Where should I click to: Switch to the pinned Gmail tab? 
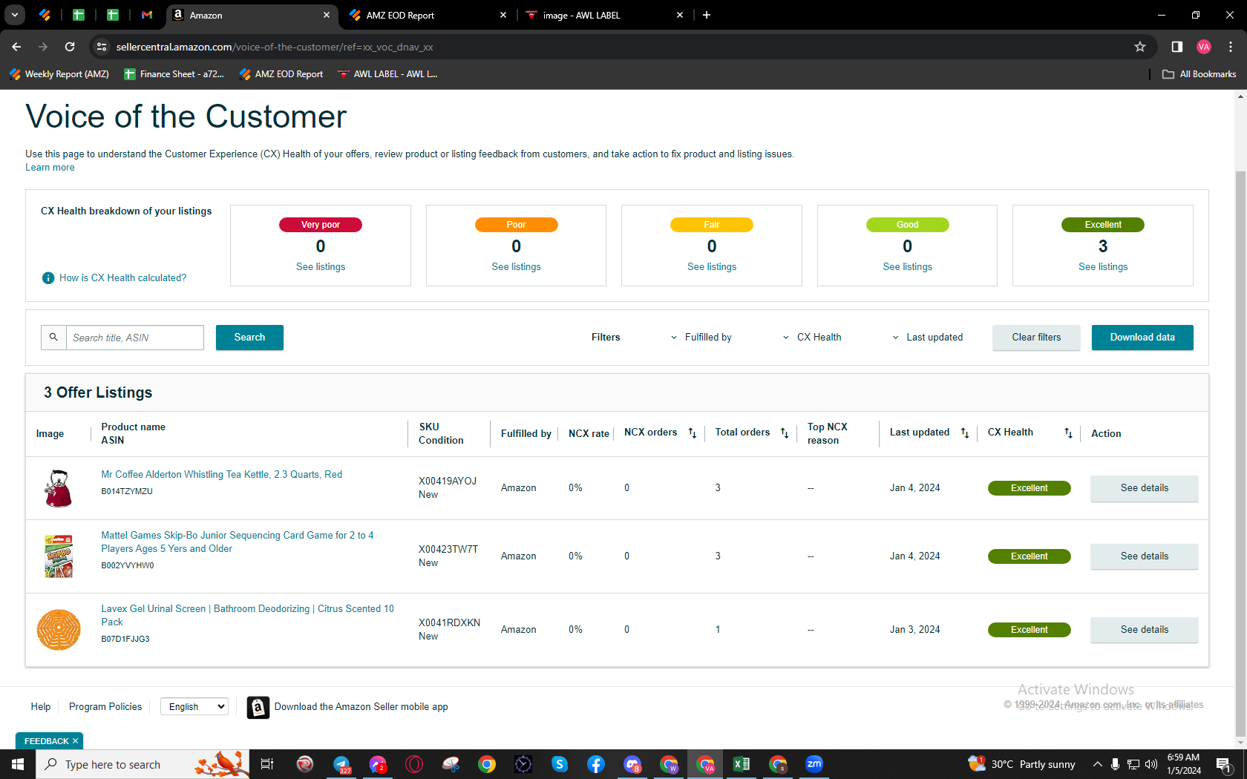147,15
